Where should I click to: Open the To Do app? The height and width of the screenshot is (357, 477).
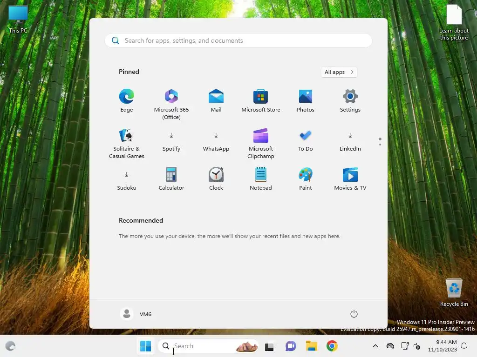306,142
